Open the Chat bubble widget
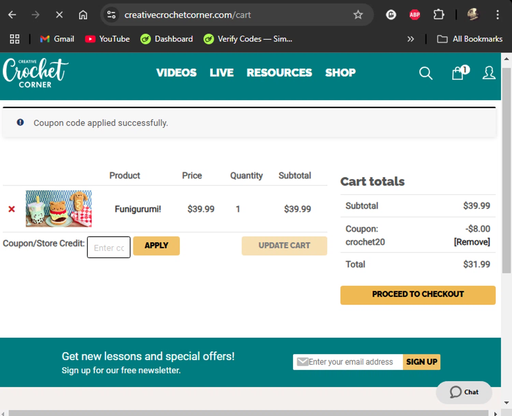The width and height of the screenshot is (512, 416). click(x=464, y=392)
